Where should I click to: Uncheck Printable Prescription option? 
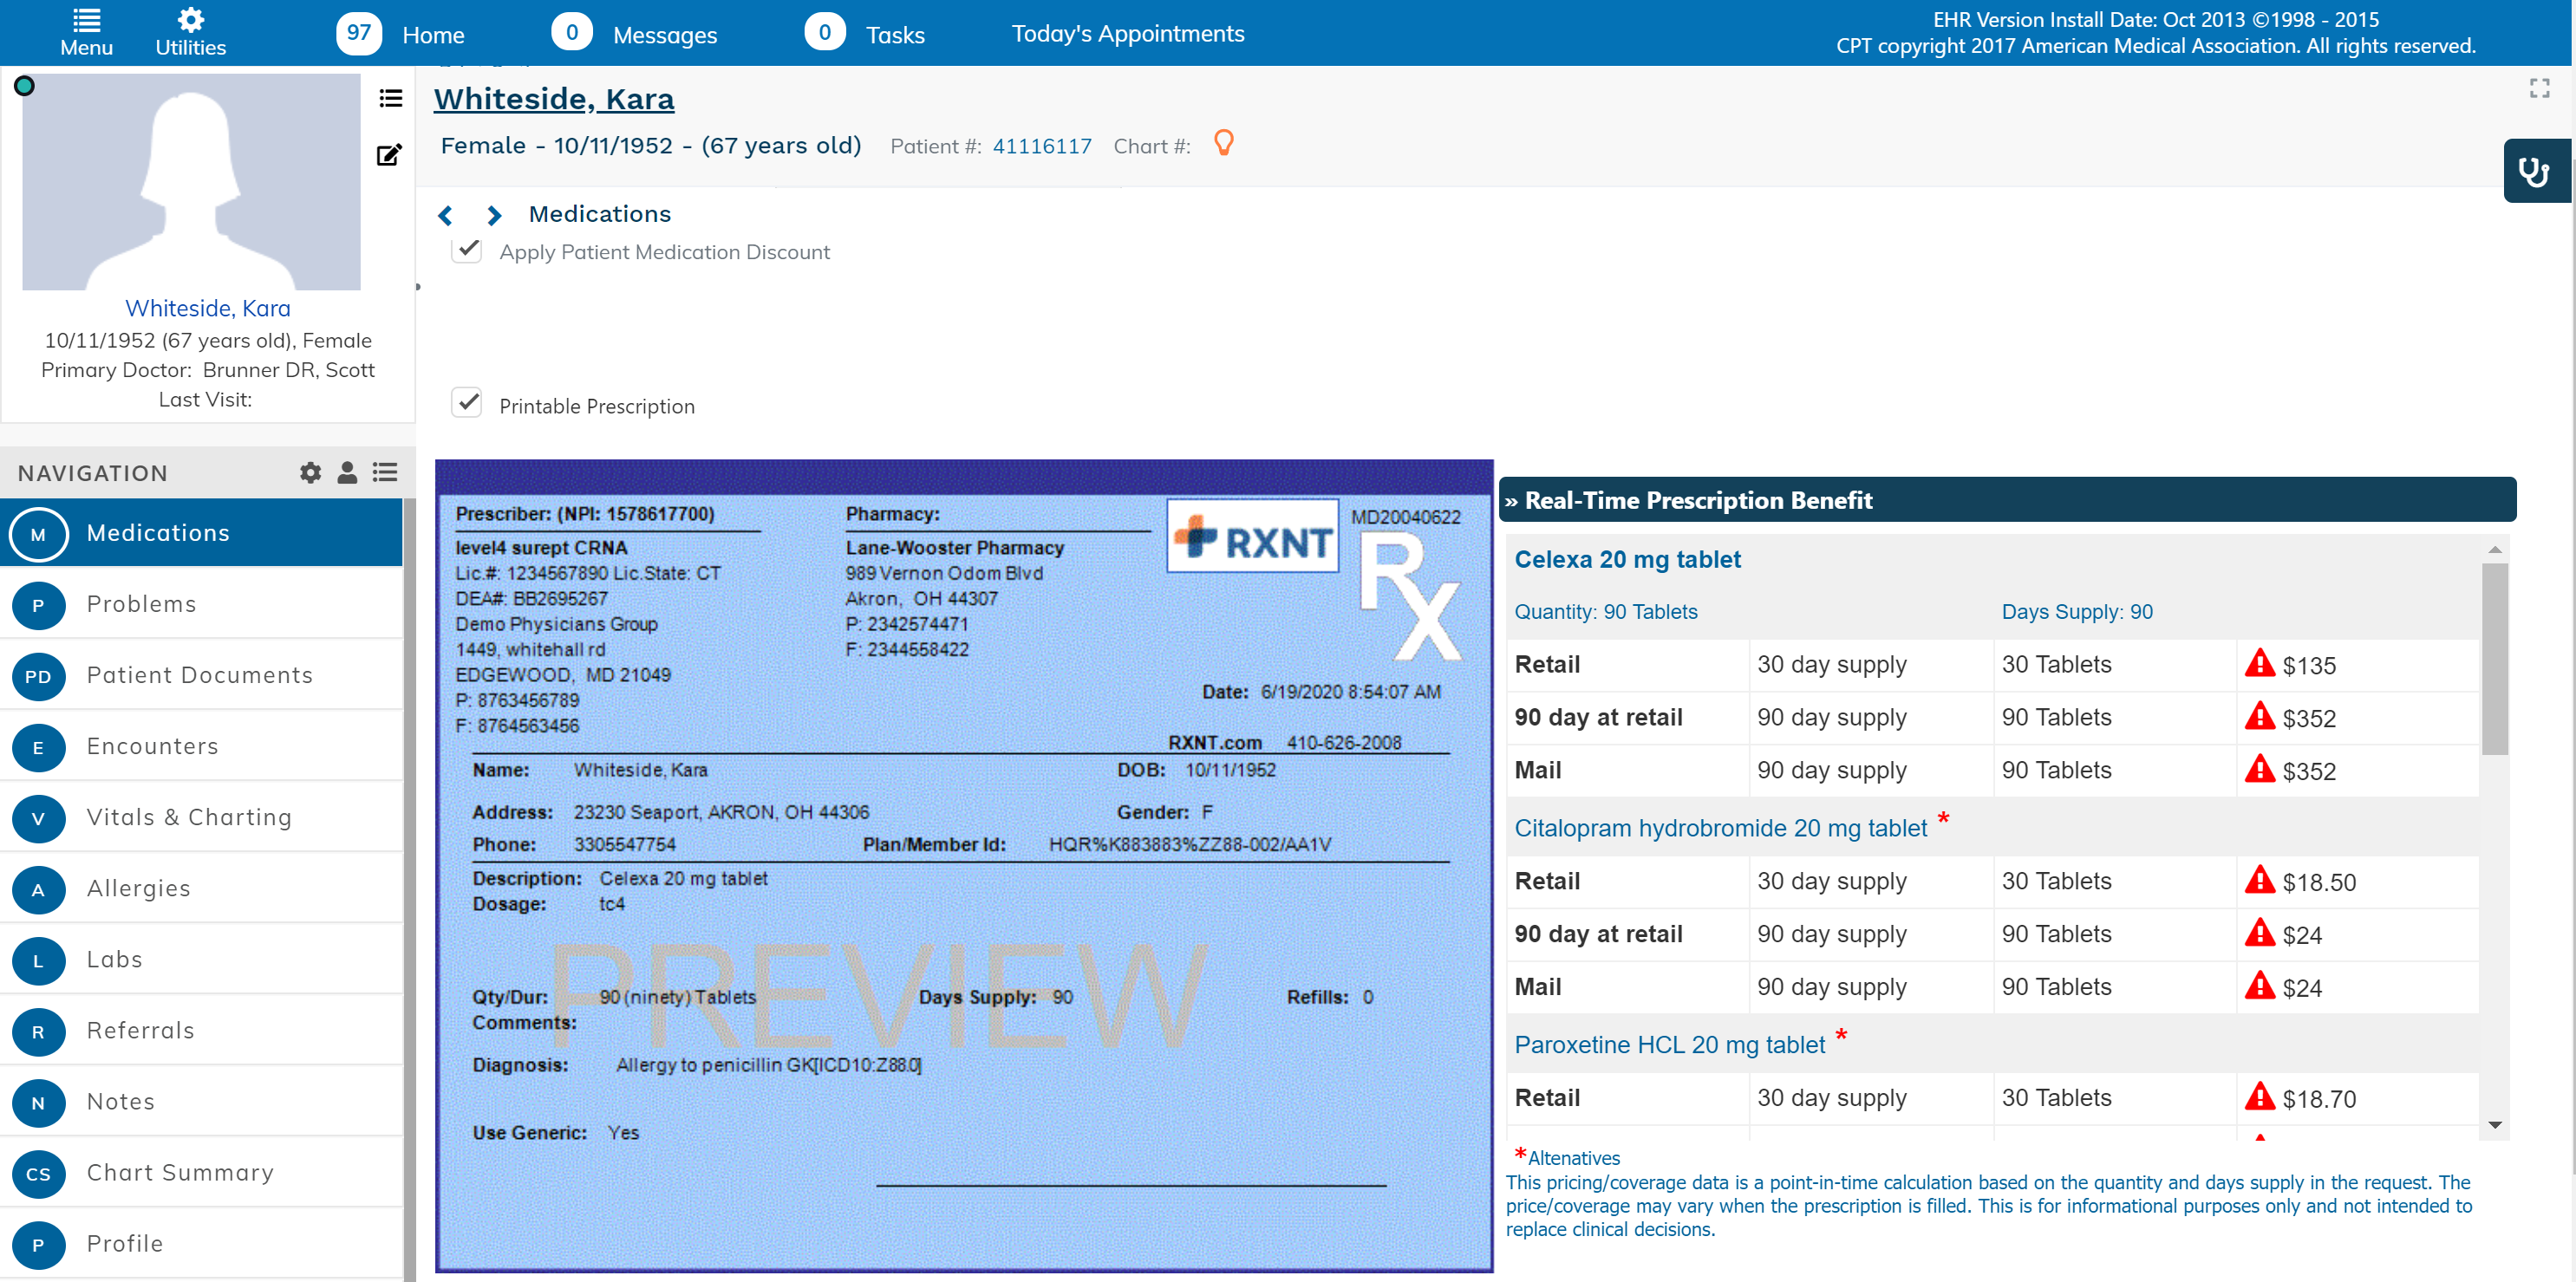coord(467,403)
